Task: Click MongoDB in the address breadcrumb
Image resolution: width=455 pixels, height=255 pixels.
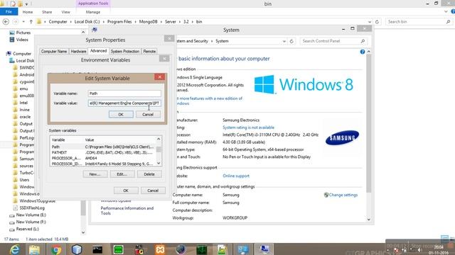Action: coord(149,22)
